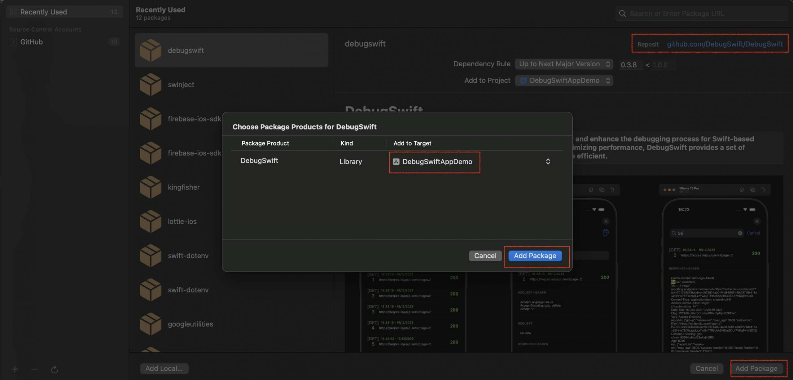The height and width of the screenshot is (380, 793).
Task: Click the 0.3.8 minimum version field
Action: [631, 65]
